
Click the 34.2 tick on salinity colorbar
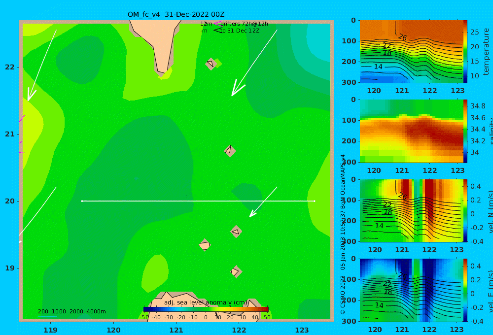tap(478, 140)
